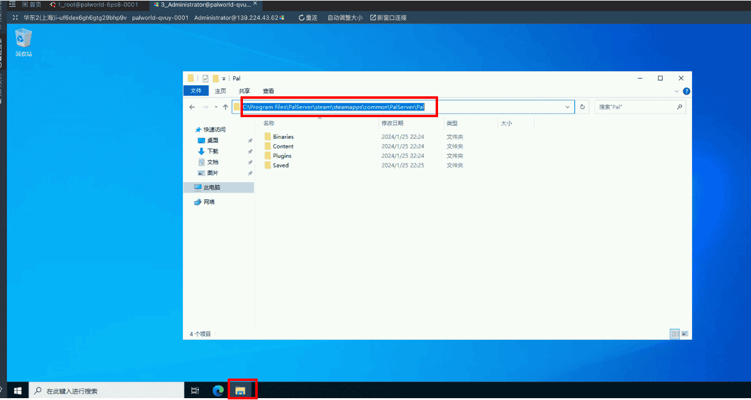Switch to the 查看 ribbon tab

point(268,91)
